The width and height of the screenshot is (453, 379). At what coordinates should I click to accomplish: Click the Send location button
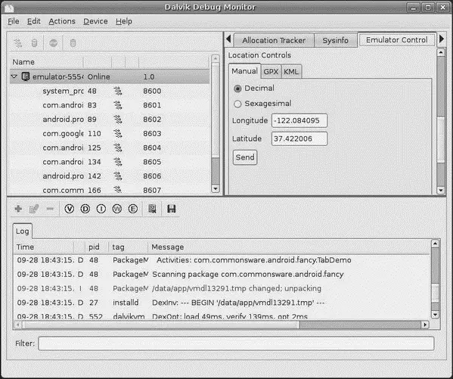point(245,157)
